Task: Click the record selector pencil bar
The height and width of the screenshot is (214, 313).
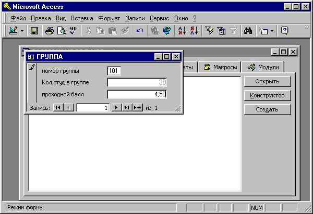Action: click(32, 83)
